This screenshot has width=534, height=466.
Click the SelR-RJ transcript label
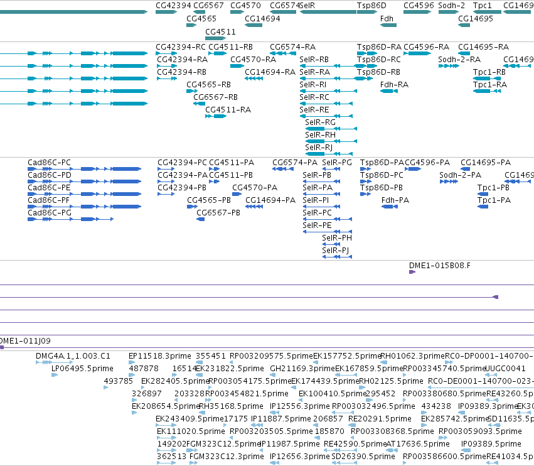[x=318, y=147]
